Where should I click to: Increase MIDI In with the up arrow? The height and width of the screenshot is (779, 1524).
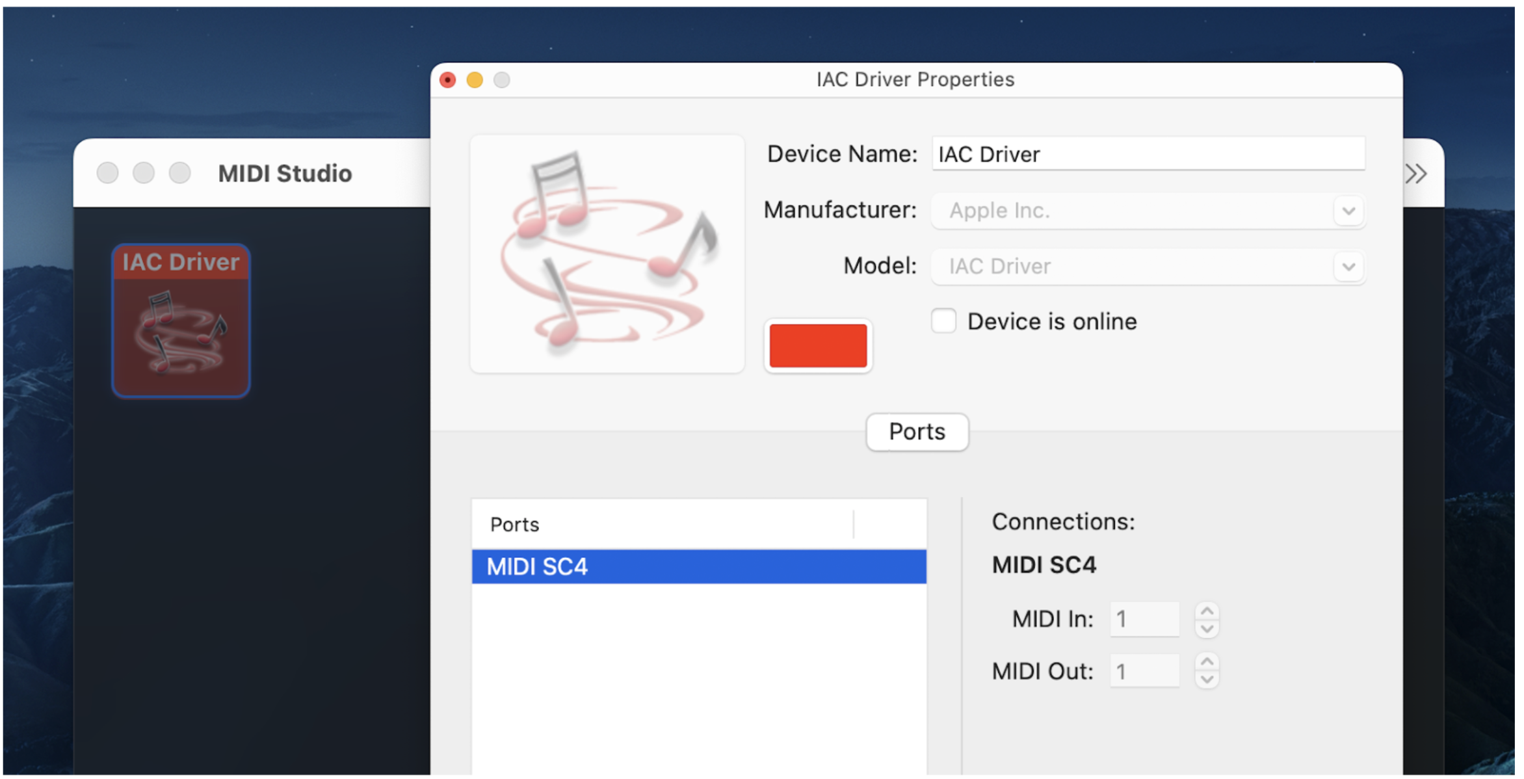[x=1207, y=611]
